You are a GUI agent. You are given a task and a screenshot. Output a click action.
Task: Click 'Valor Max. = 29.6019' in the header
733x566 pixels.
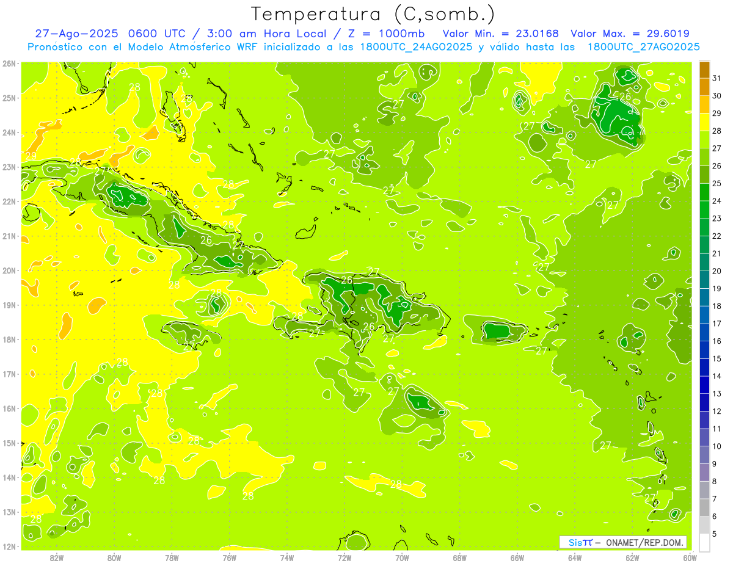630,34
